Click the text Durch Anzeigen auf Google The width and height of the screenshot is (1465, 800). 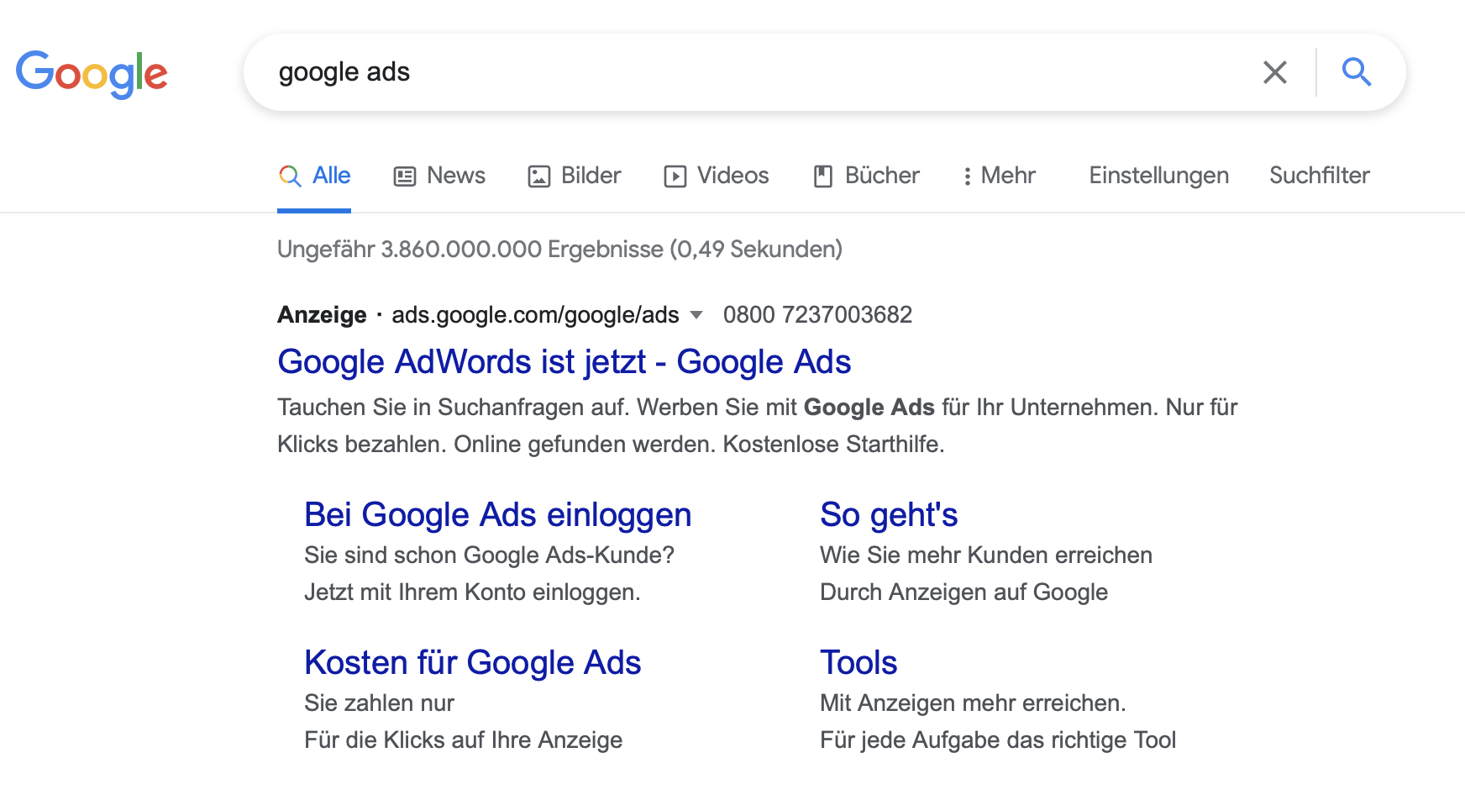pos(964,592)
